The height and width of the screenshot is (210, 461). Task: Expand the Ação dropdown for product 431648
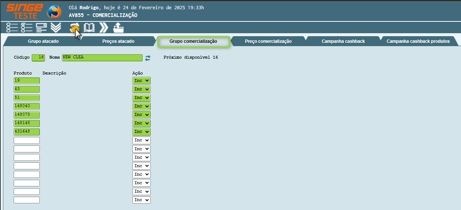(142, 132)
